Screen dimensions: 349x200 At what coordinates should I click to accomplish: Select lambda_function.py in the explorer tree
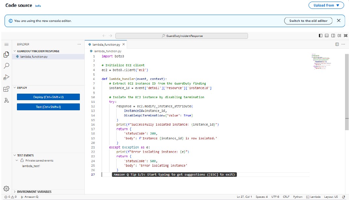click(x=48, y=57)
